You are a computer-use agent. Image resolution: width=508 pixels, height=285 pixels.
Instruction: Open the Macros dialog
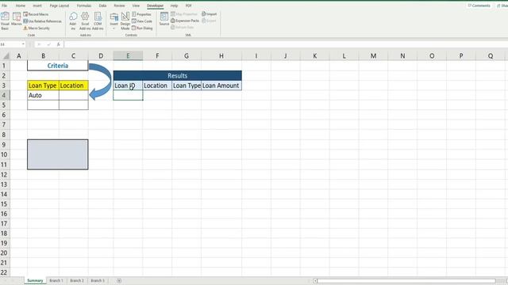17,19
